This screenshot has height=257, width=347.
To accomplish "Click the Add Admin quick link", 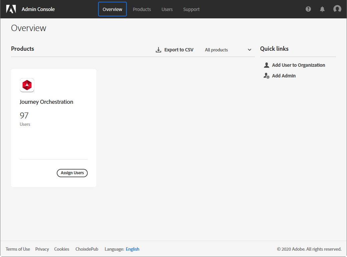I will tap(284, 76).
